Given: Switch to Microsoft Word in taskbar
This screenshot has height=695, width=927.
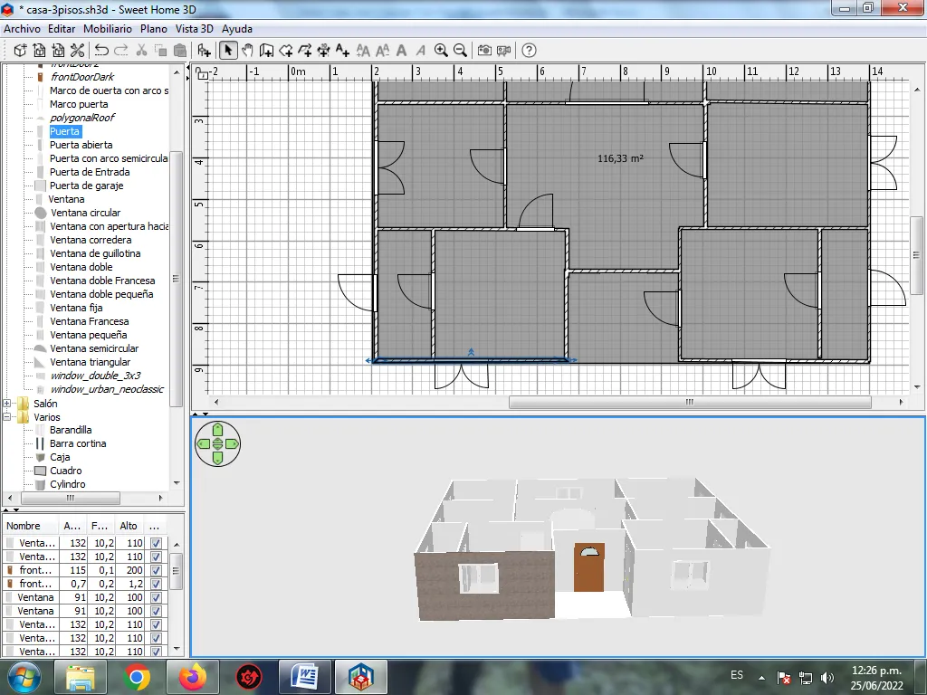Looking at the screenshot, I should [305, 677].
